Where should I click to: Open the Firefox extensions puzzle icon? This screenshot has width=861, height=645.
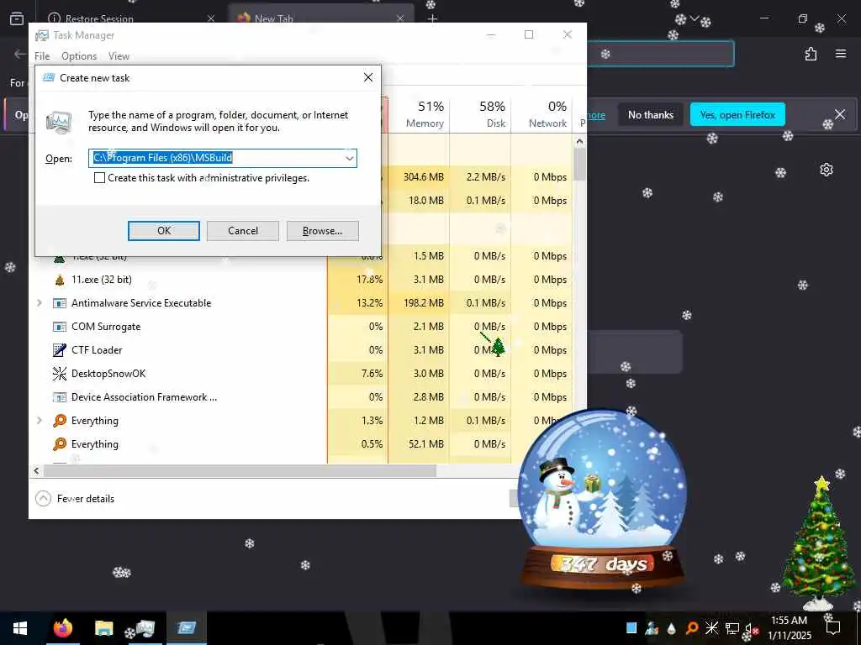(x=811, y=54)
